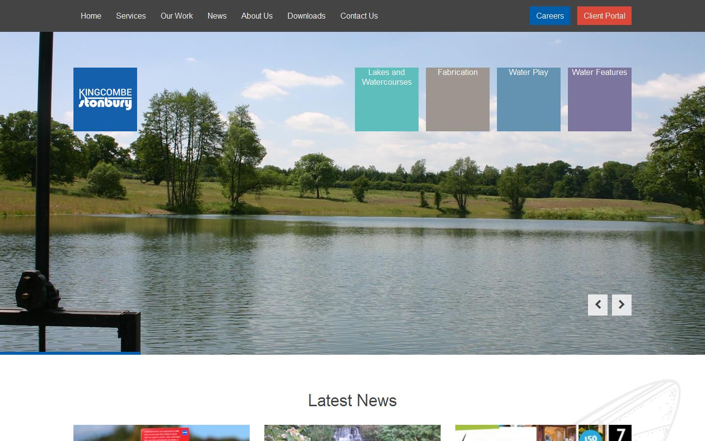Go to the Home page
The image size is (705, 441).
coord(91,16)
